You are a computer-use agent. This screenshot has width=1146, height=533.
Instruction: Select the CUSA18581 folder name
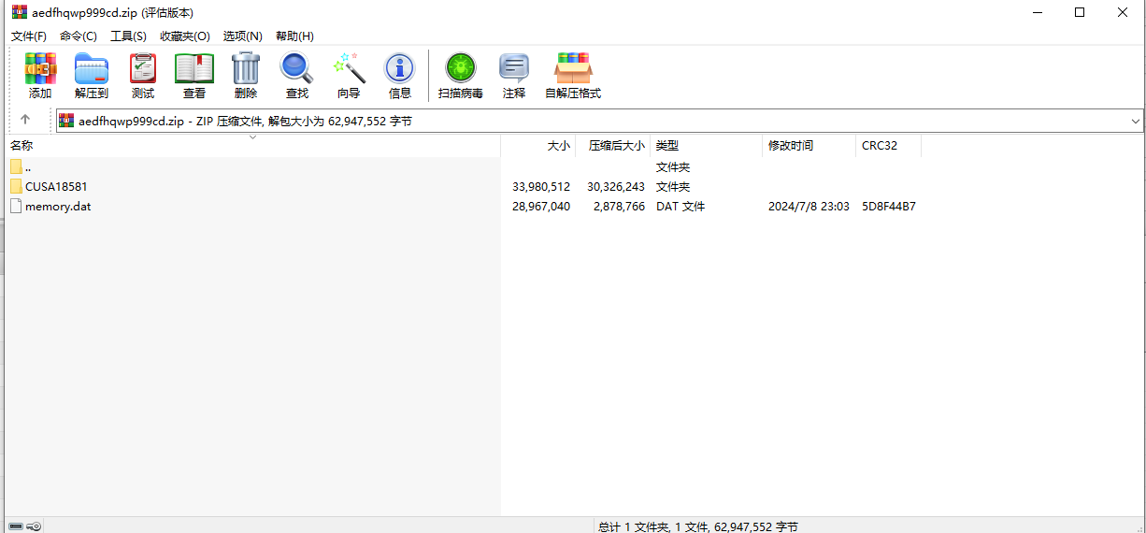point(56,187)
